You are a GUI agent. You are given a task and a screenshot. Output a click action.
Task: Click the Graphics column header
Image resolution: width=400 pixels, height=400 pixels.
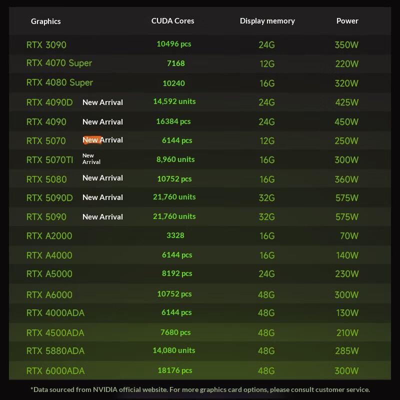tap(45, 21)
